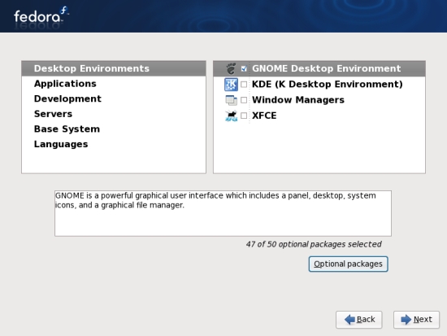Tick the Window Managers checkbox
The image size is (447, 336).
[244, 100]
